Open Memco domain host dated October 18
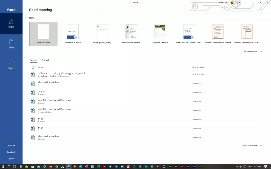This screenshot has width=271, height=169. [x=145, y=138]
